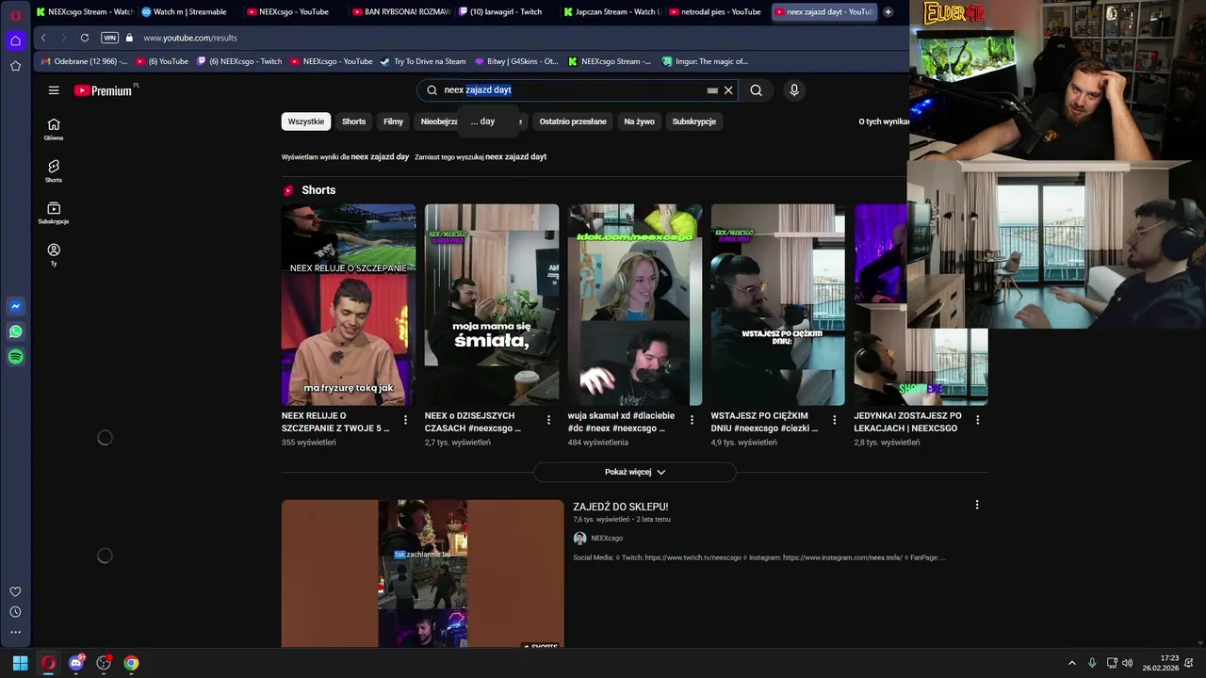The width and height of the screenshot is (1206, 678).
Task: Open options for WSTAJESZ PO CIĘŻKIM DNIU short
Action: coord(834,420)
